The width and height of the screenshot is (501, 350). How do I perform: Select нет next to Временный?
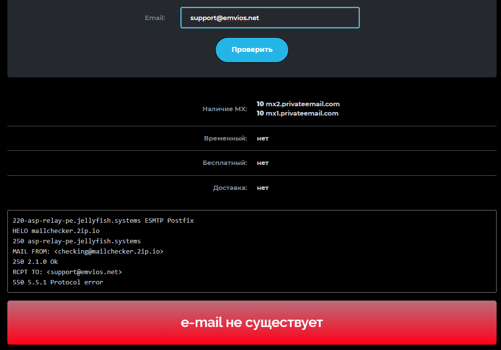[x=262, y=139]
